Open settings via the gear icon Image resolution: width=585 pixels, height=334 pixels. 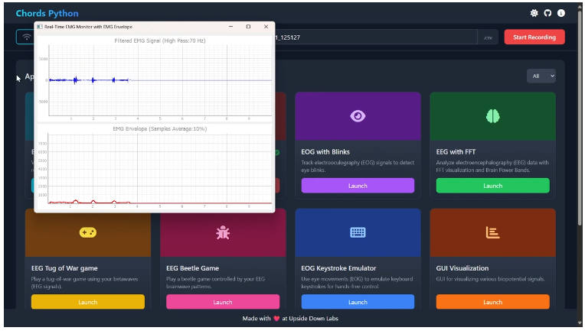[534, 13]
